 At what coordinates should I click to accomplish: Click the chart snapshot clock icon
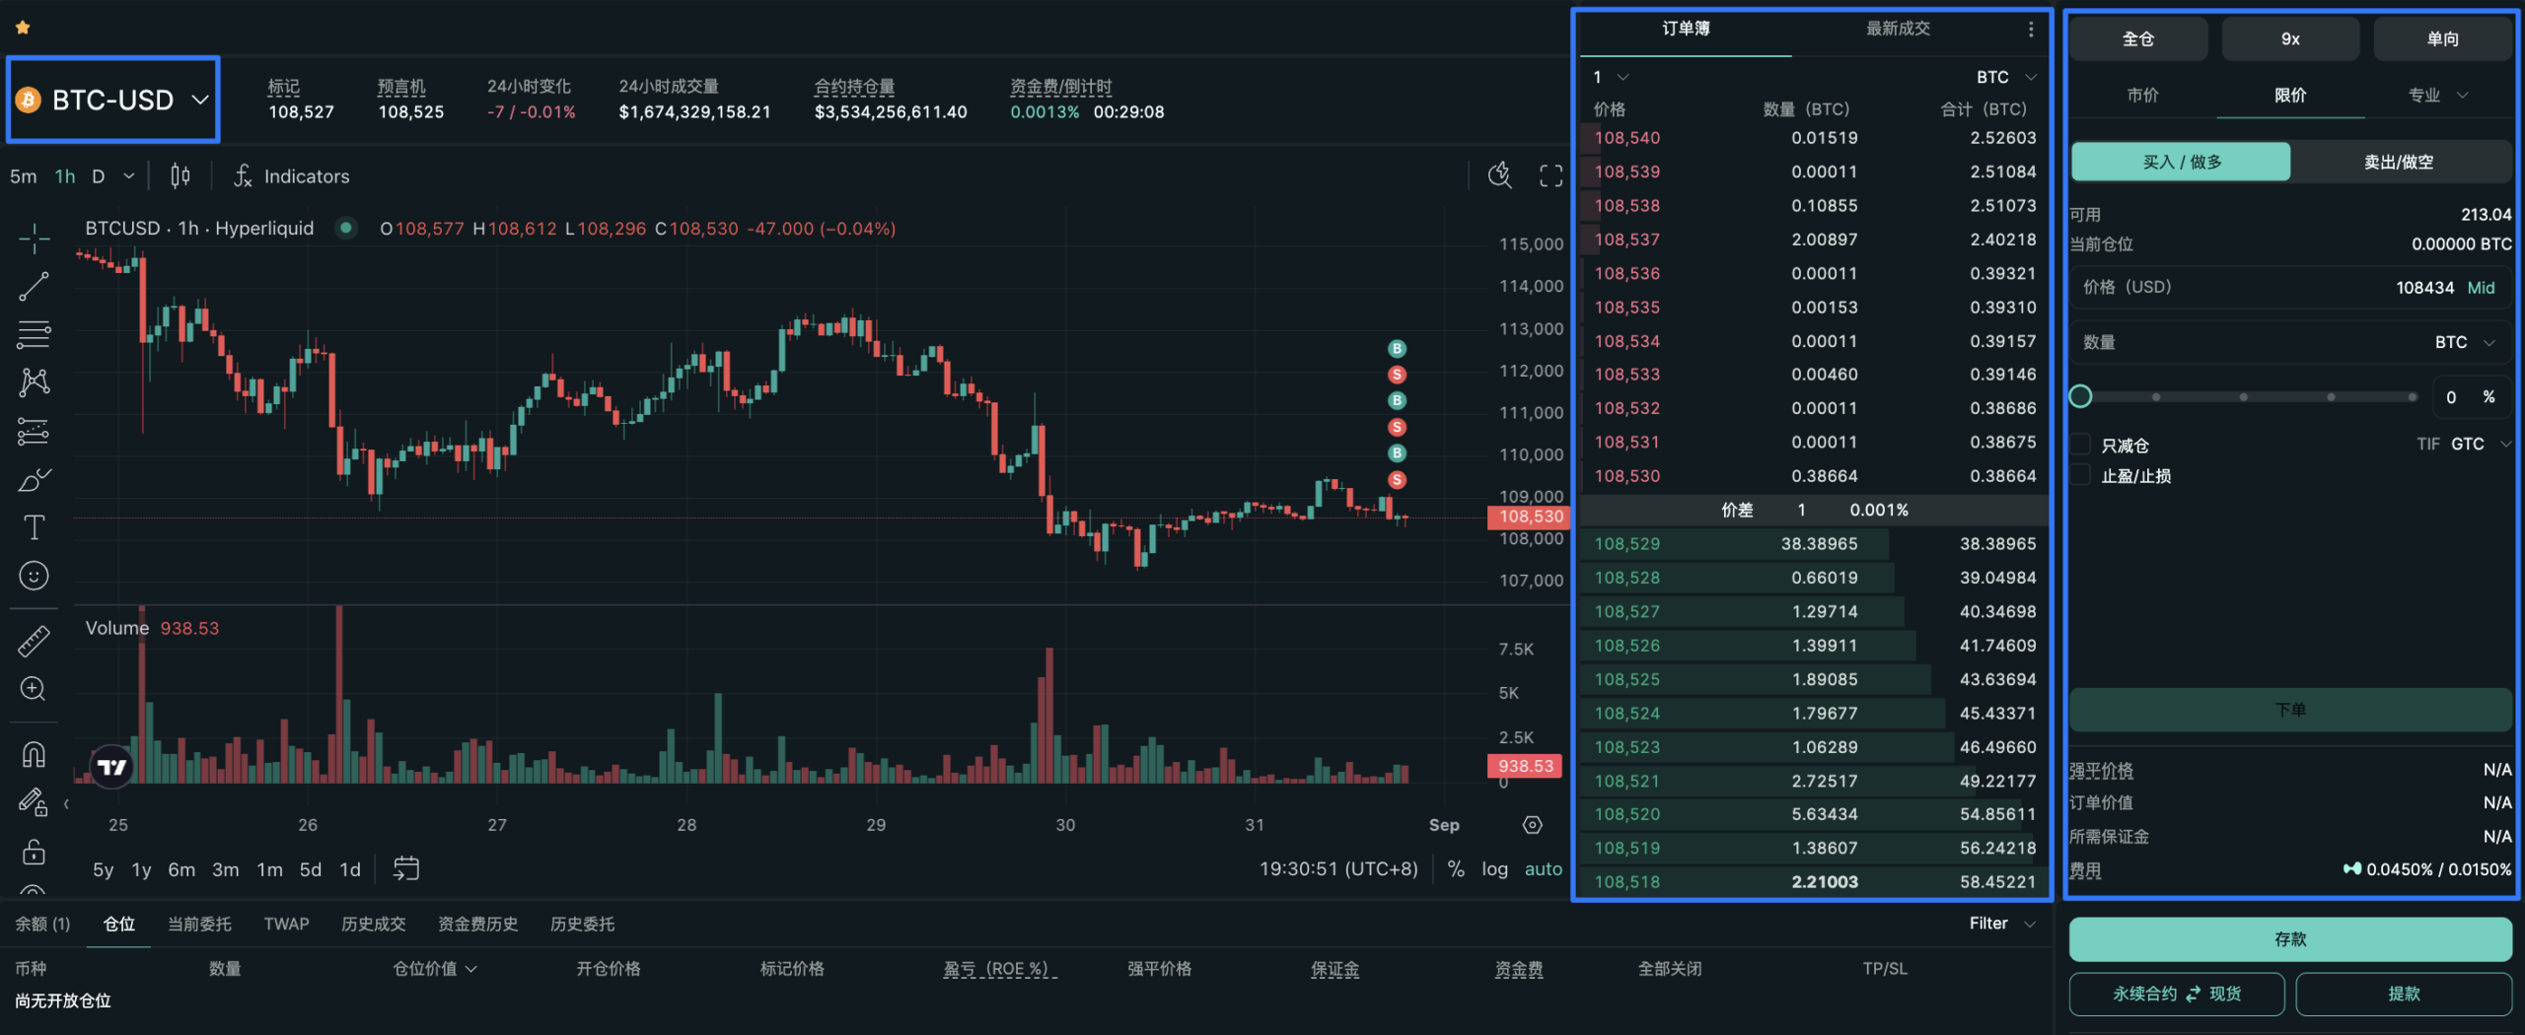(x=1500, y=175)
